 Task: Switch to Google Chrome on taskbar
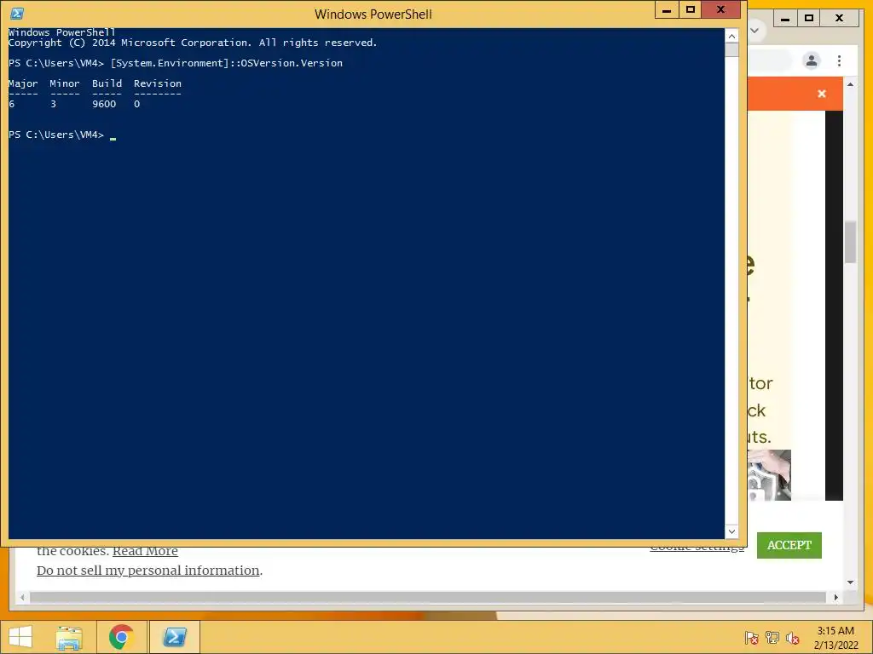[121, 637]
